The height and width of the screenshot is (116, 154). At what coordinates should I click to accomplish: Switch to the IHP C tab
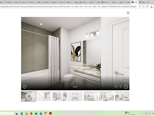click(x=15, y=2)
